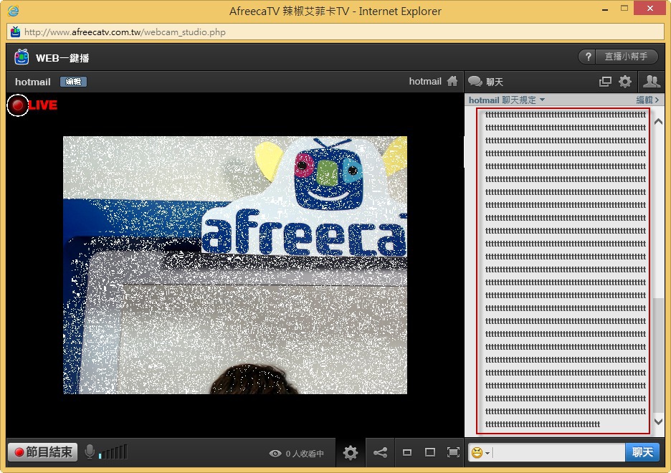
Task: Click the 0 人收看中 viewer count
Action: point(305,454)
